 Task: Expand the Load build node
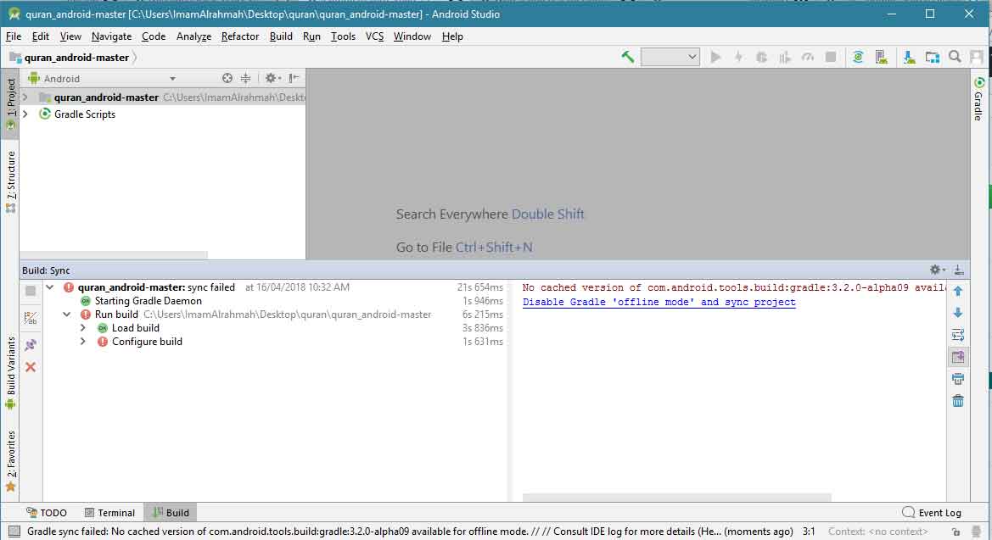(x=83, y=328)
